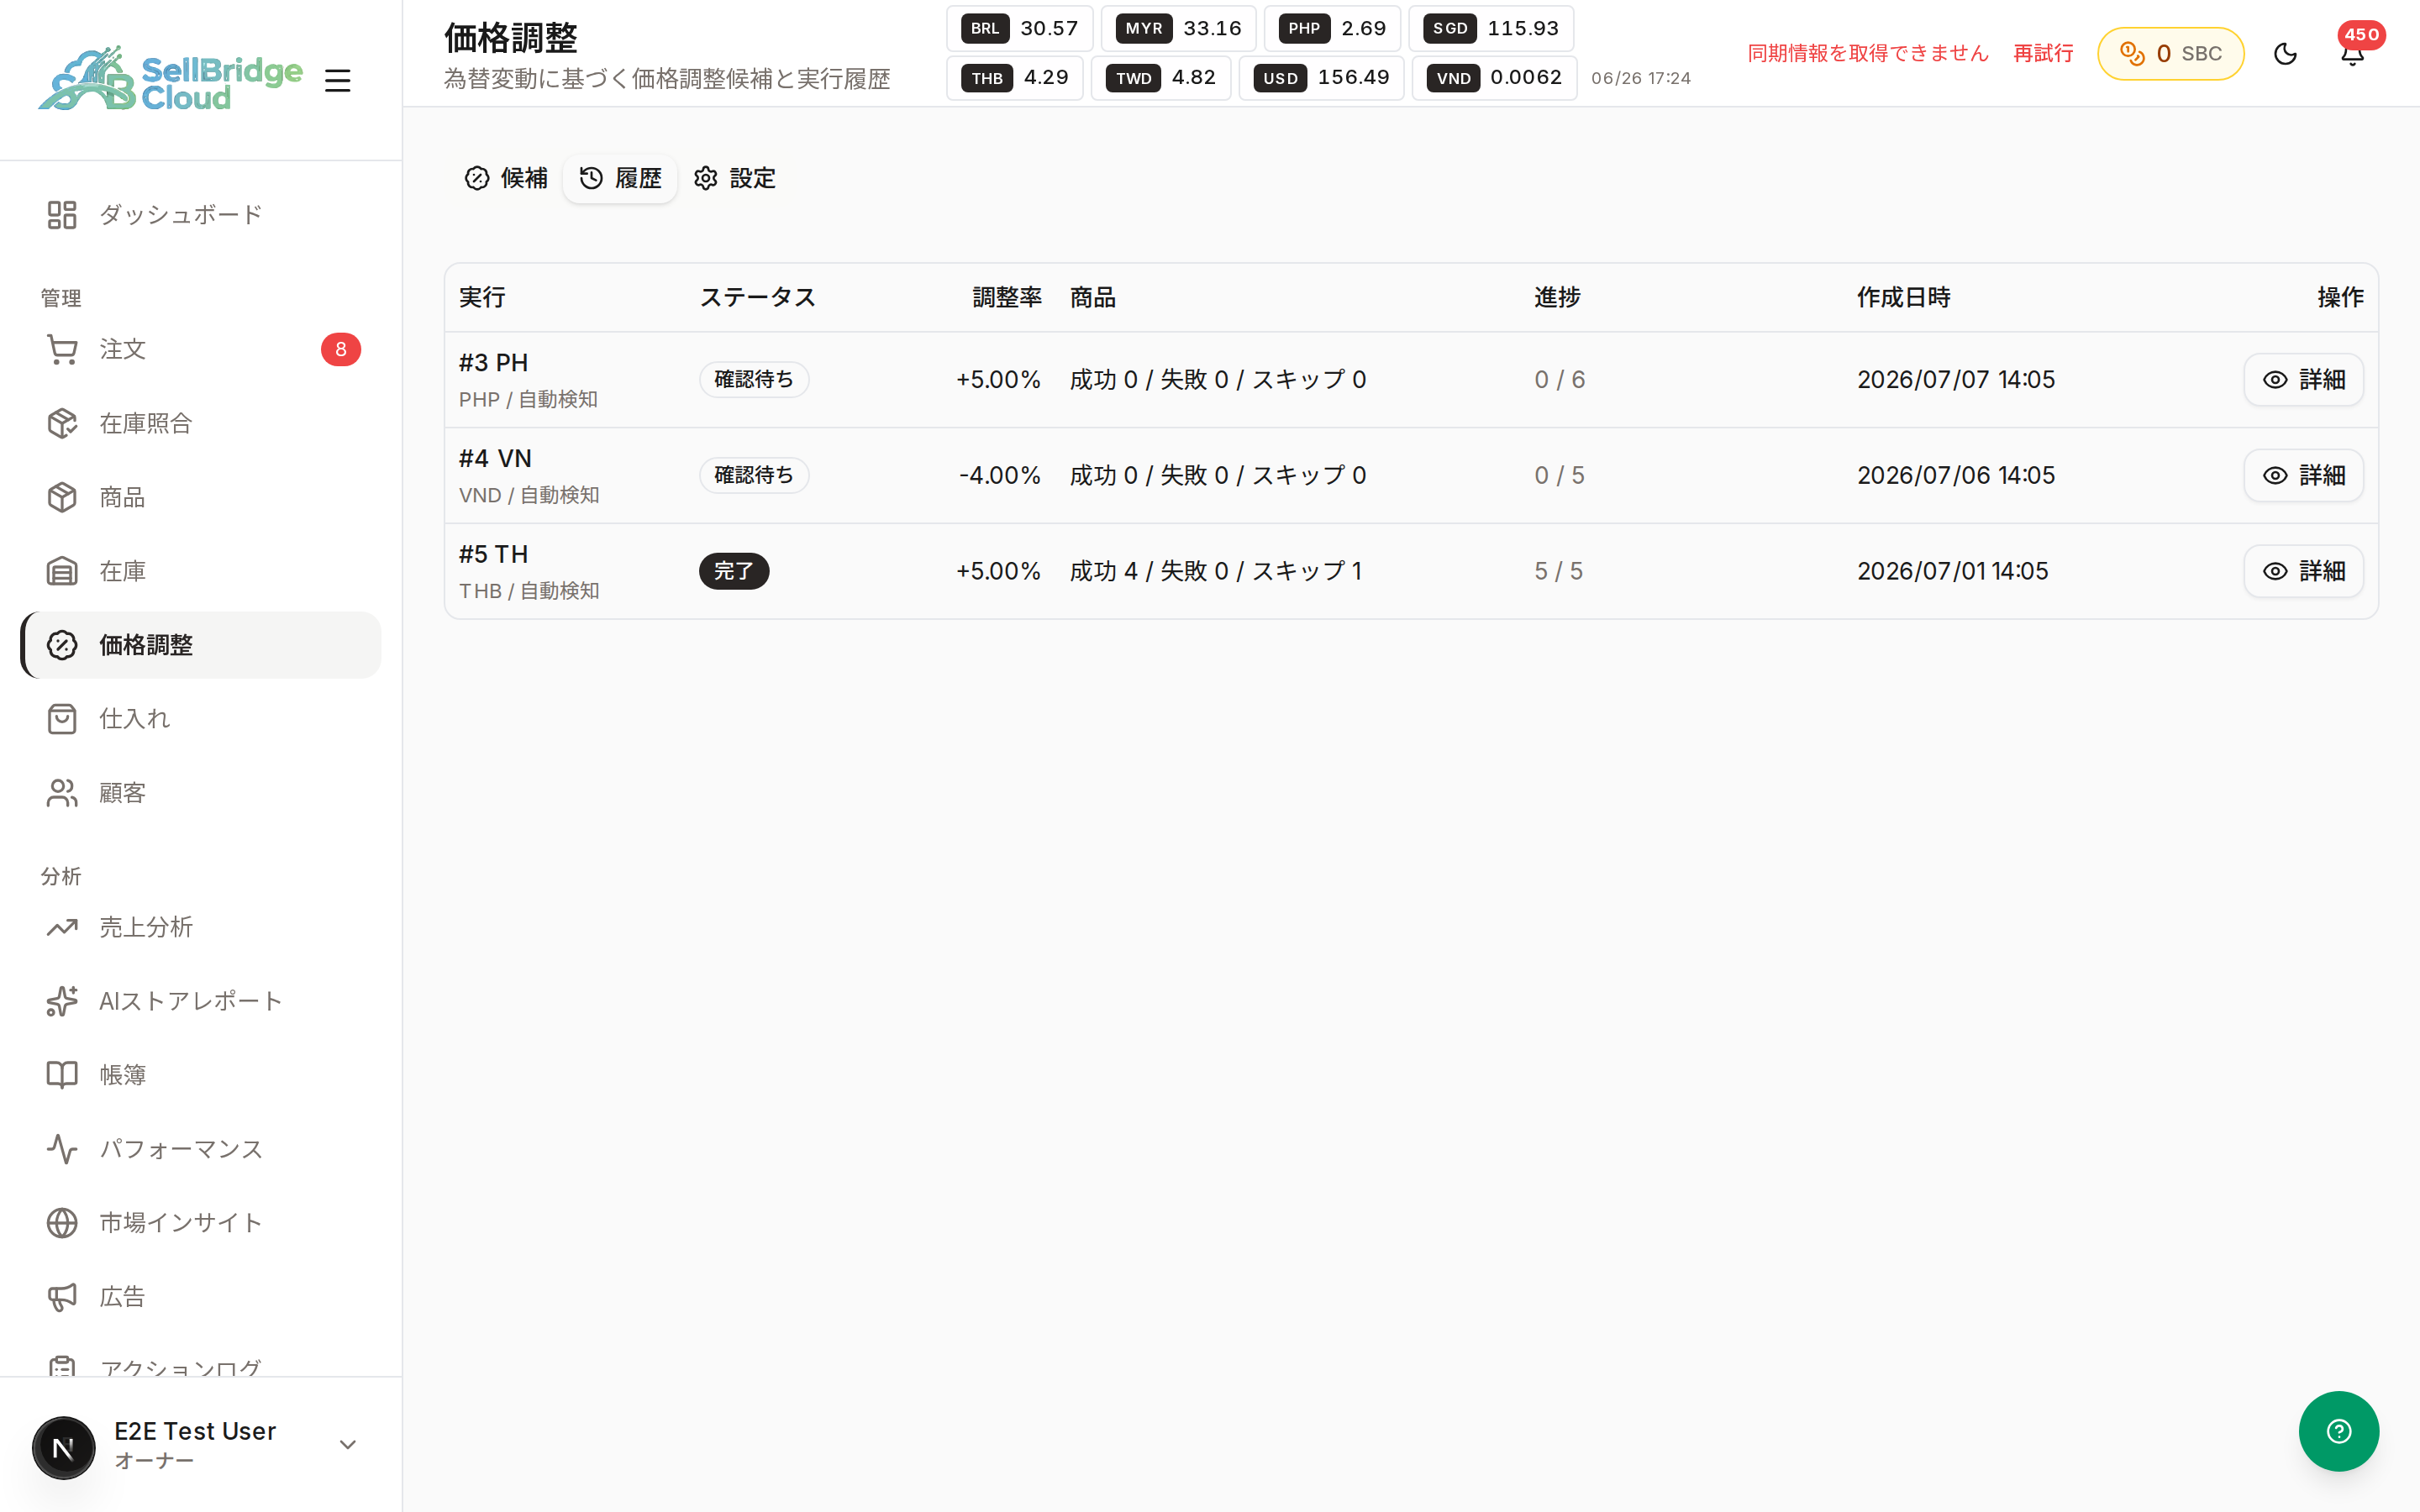Switch to the 候補 tab
Screen dimensions: 2420x1512
pos(506,178)
